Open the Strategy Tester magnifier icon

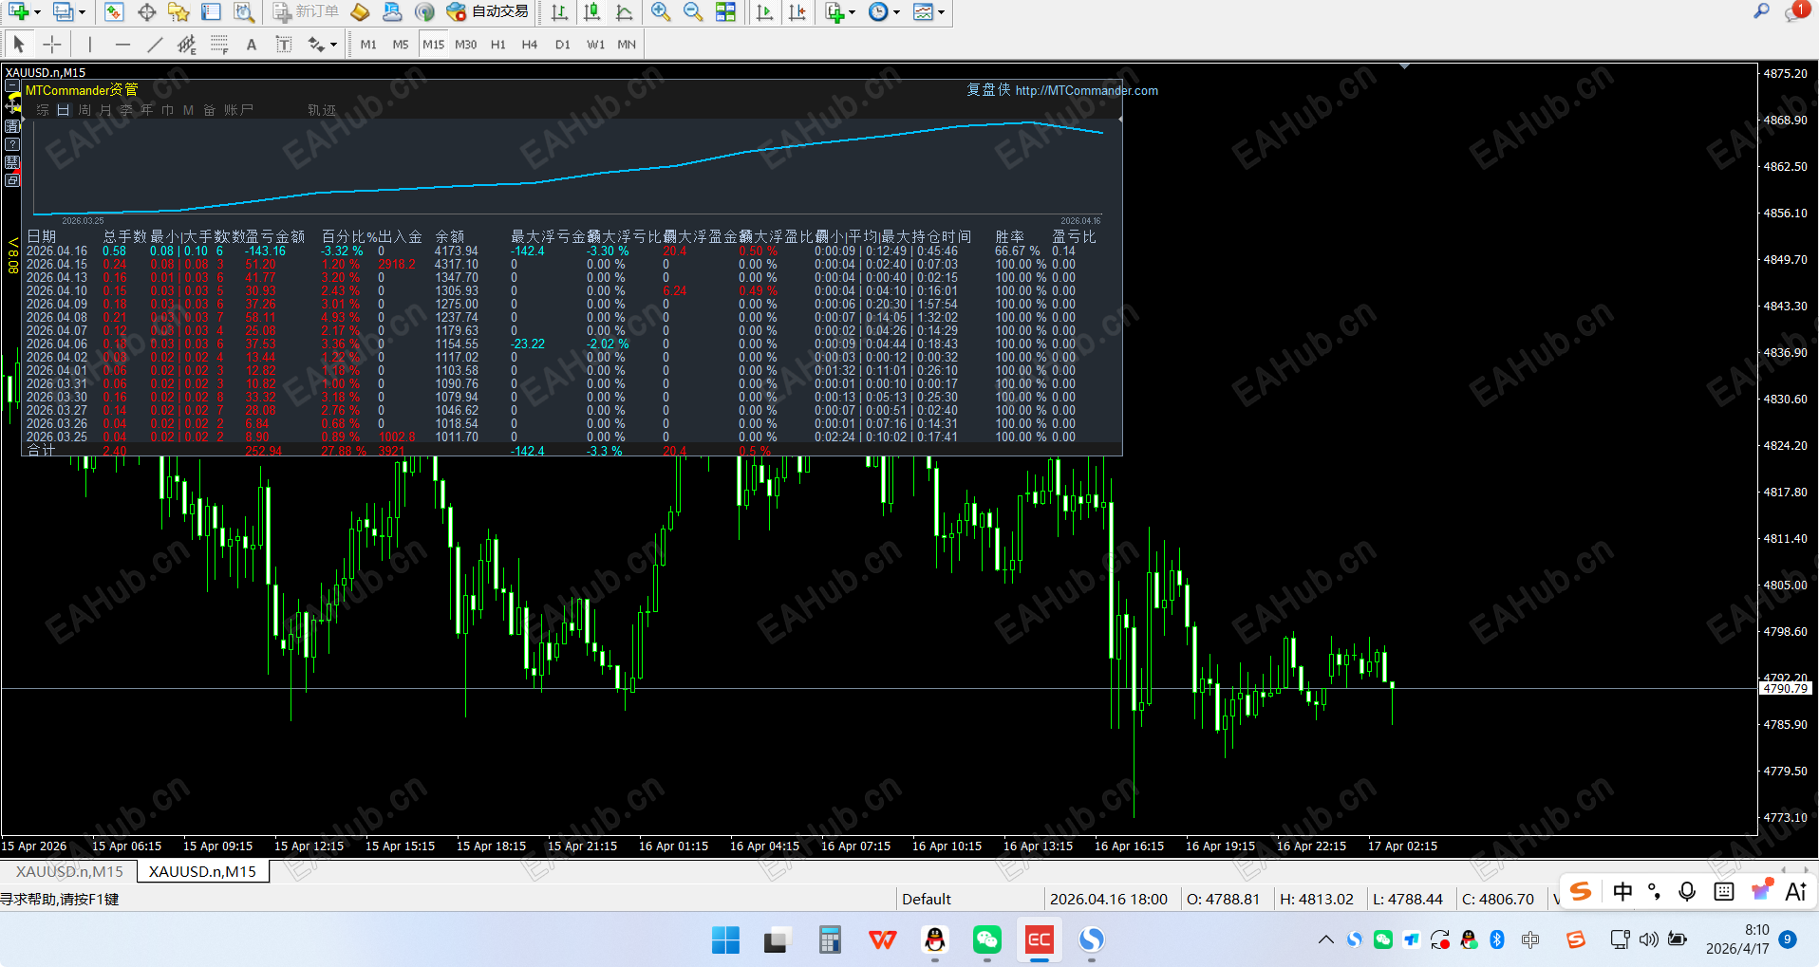[x=244, y=11]
